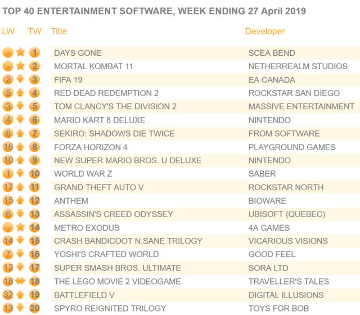Viewport: 360px width, 315px height.
Task: Click the Title column header
Action: (x=58, y=31)
